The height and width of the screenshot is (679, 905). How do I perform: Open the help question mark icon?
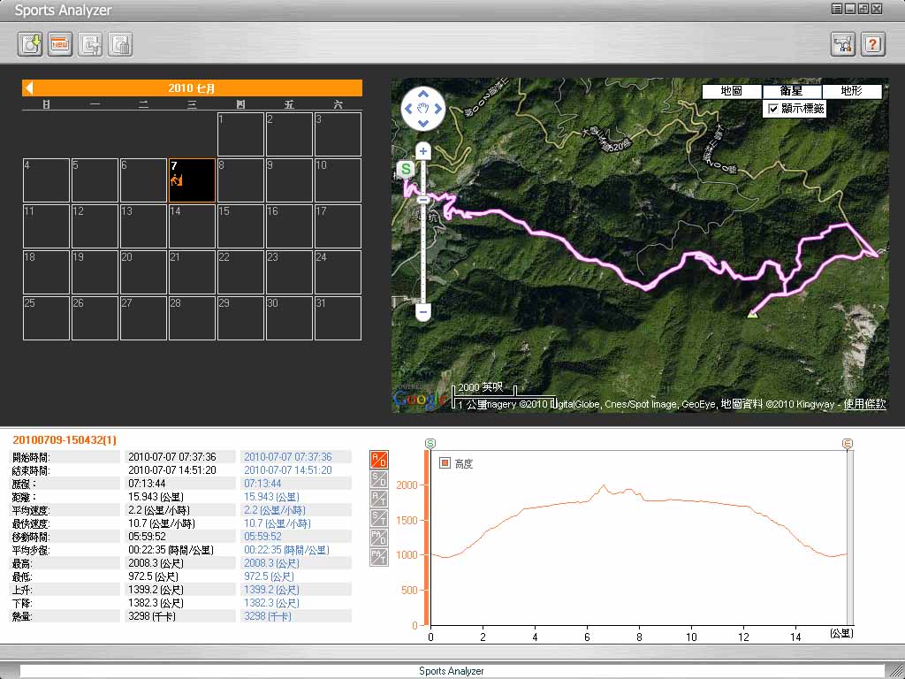pyautogui.click(x=872, y=44)
